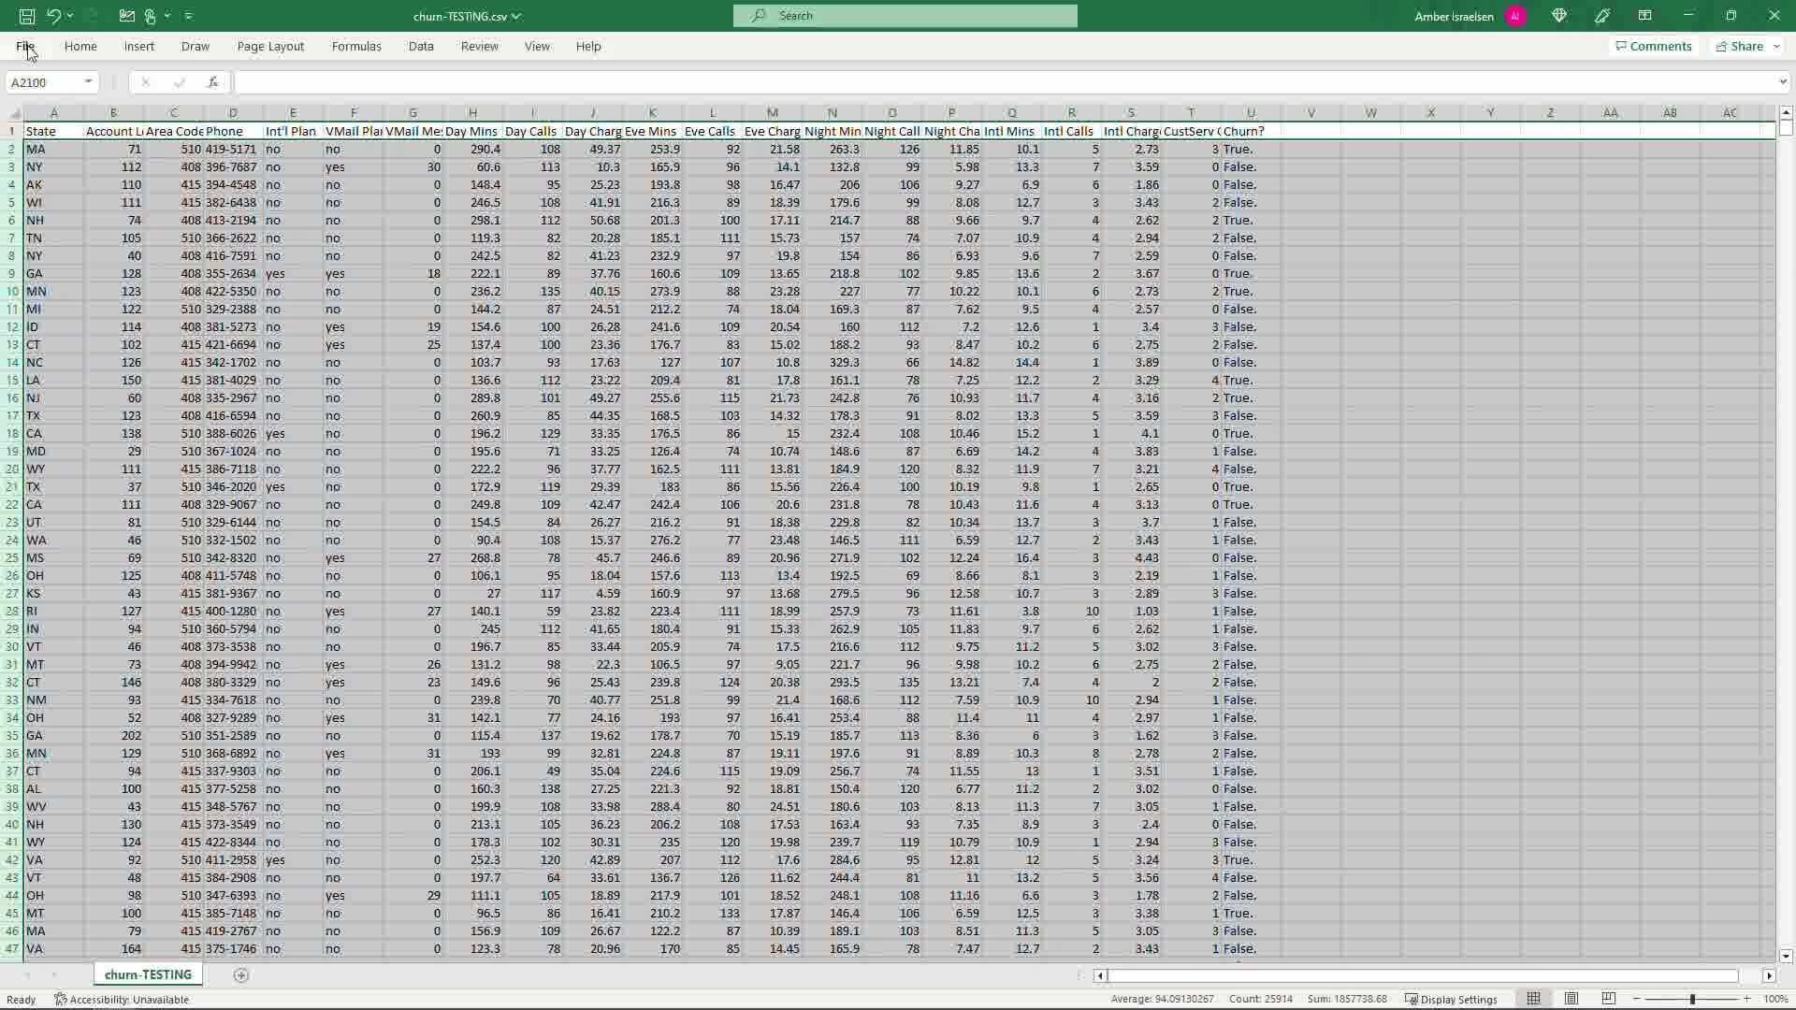1796x1010 pixels.
Task: Click the Save icon in title bar
Action: (27, 16)
